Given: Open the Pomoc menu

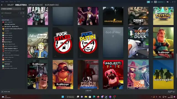Looking at the screenshot, I should (x=19, y=2).
